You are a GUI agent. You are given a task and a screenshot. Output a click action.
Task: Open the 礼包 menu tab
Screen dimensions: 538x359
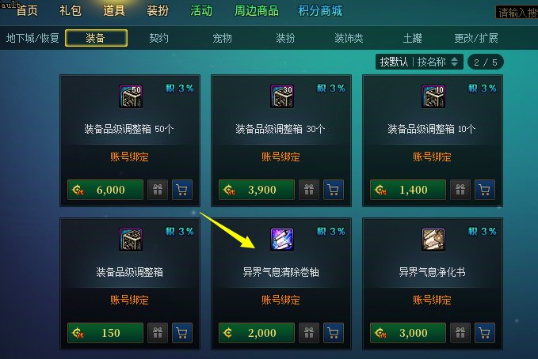pos(71,10)
